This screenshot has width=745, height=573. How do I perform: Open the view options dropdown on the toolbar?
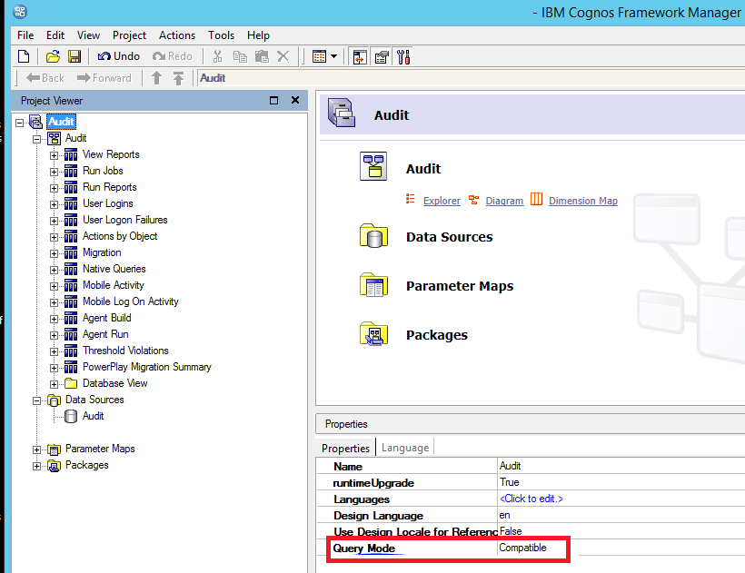pos(333,55)
